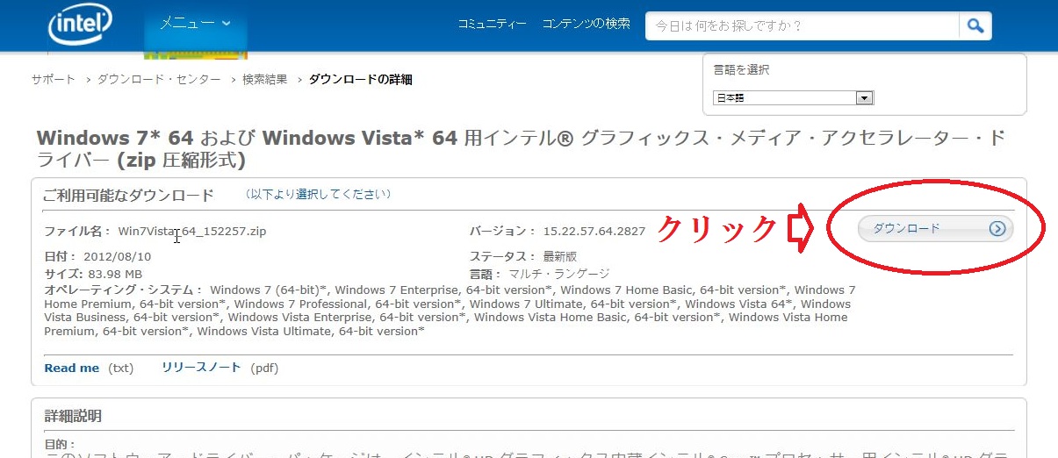Click the Intel logo
The height and width of the screenshot is (458, 1058).
[x=81, y=24]
